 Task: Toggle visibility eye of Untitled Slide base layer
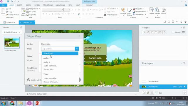pyautogui.click(x=184, y=87)
